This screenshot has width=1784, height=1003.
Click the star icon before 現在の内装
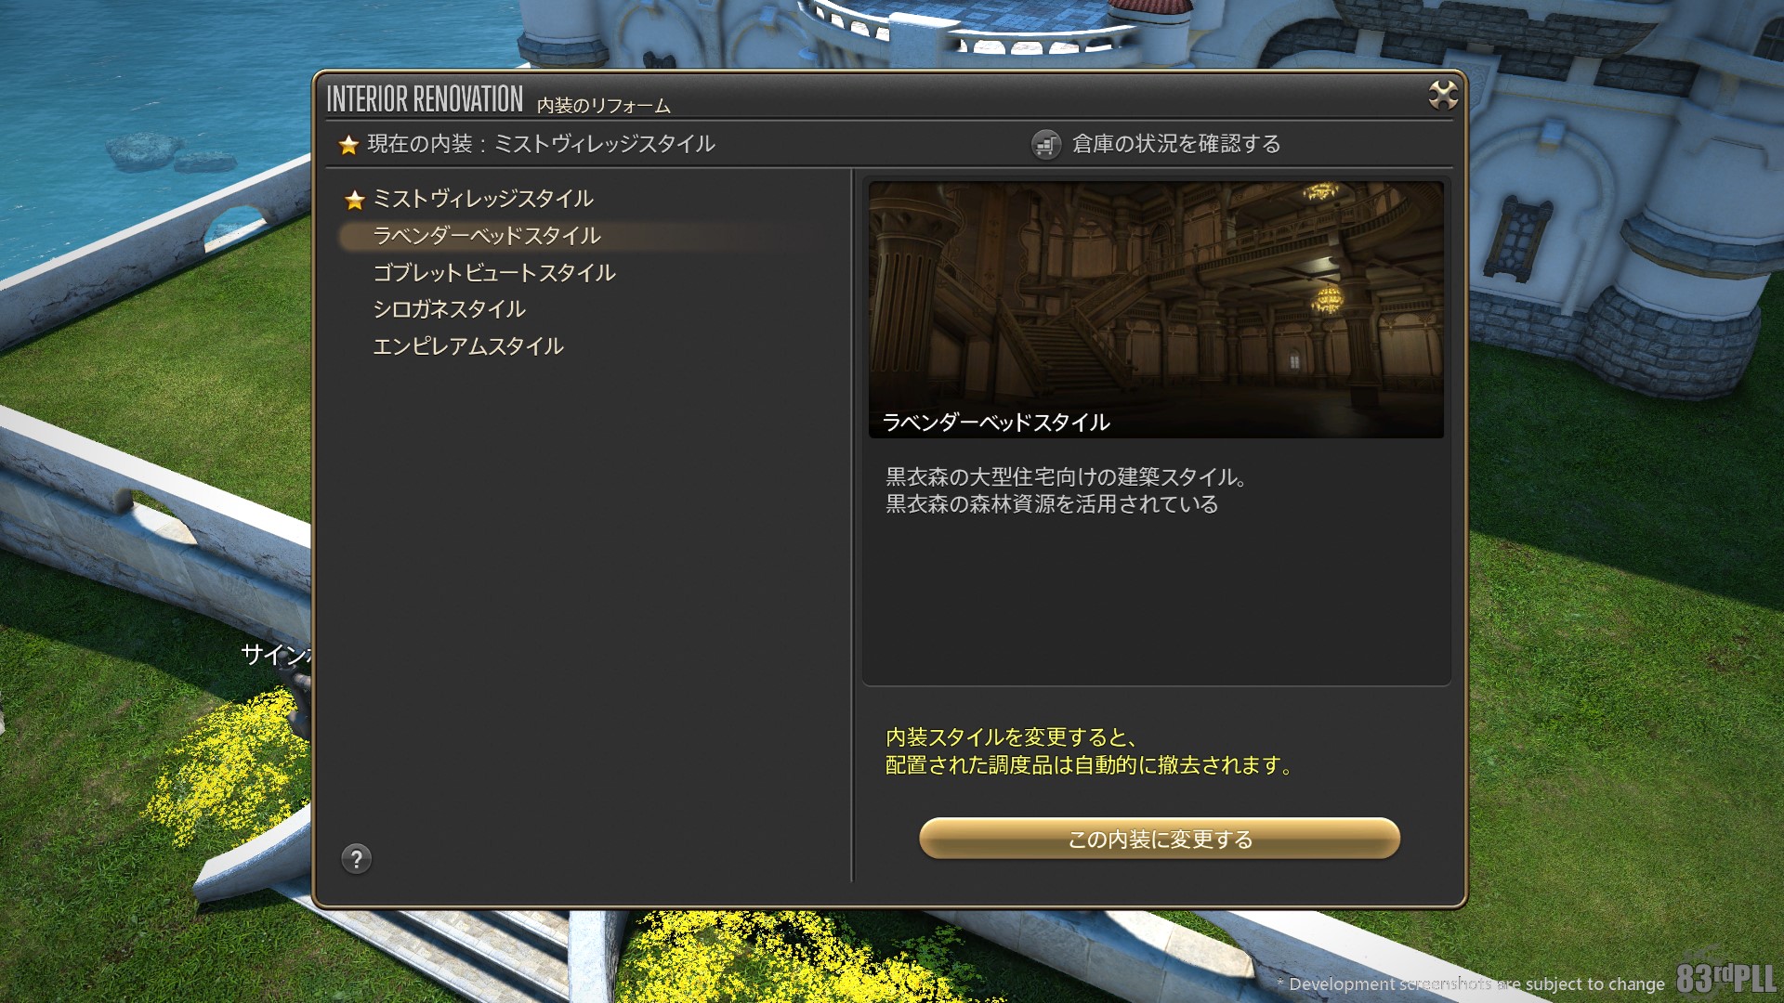coord(348,145)
